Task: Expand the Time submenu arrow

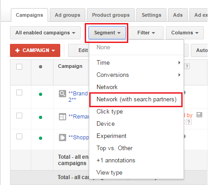Action: coord(179,62)
